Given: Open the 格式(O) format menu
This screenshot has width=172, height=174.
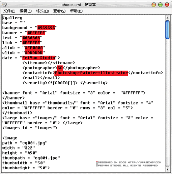Looking at the screenshot, I should click(42, 11).
